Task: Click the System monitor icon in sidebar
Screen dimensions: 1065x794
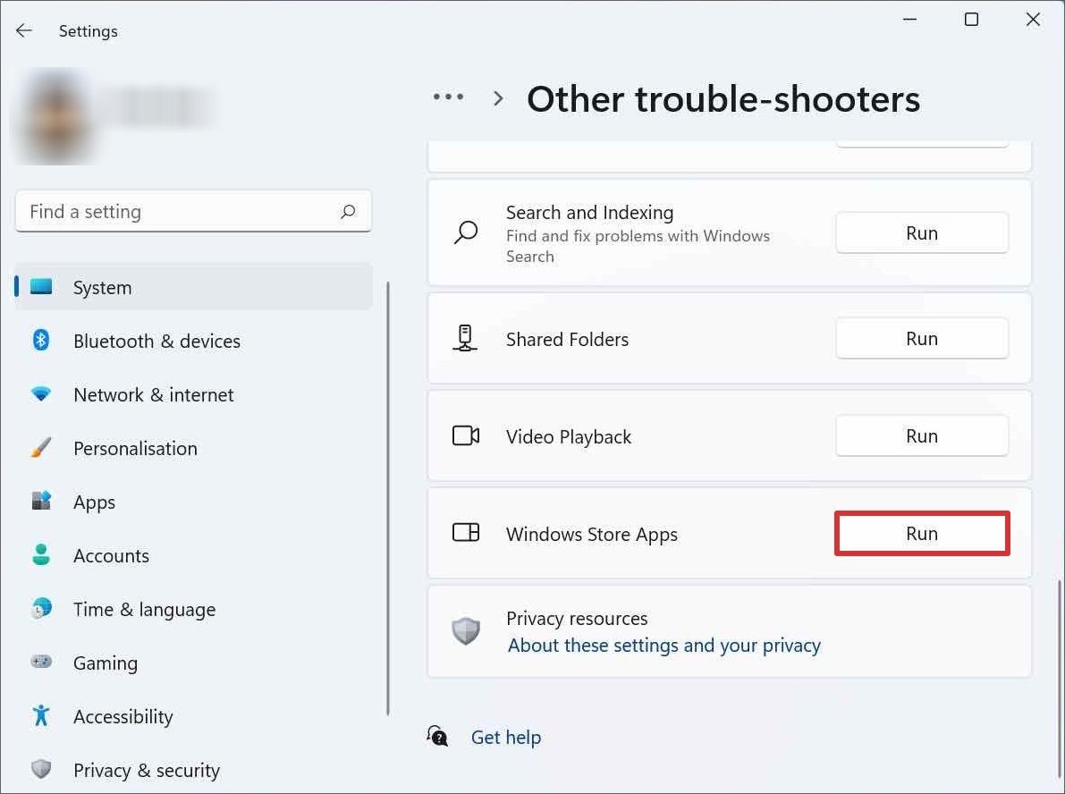Action: click(x=41, y=287)
